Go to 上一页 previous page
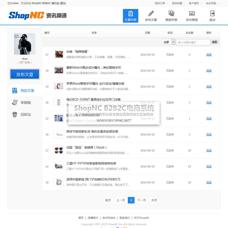Image resolution: width=228 pixels, height=228 pixels. 121,200
